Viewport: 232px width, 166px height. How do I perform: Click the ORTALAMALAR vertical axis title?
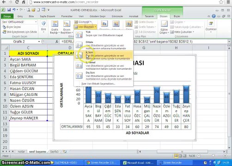click(x=61, y=95)
